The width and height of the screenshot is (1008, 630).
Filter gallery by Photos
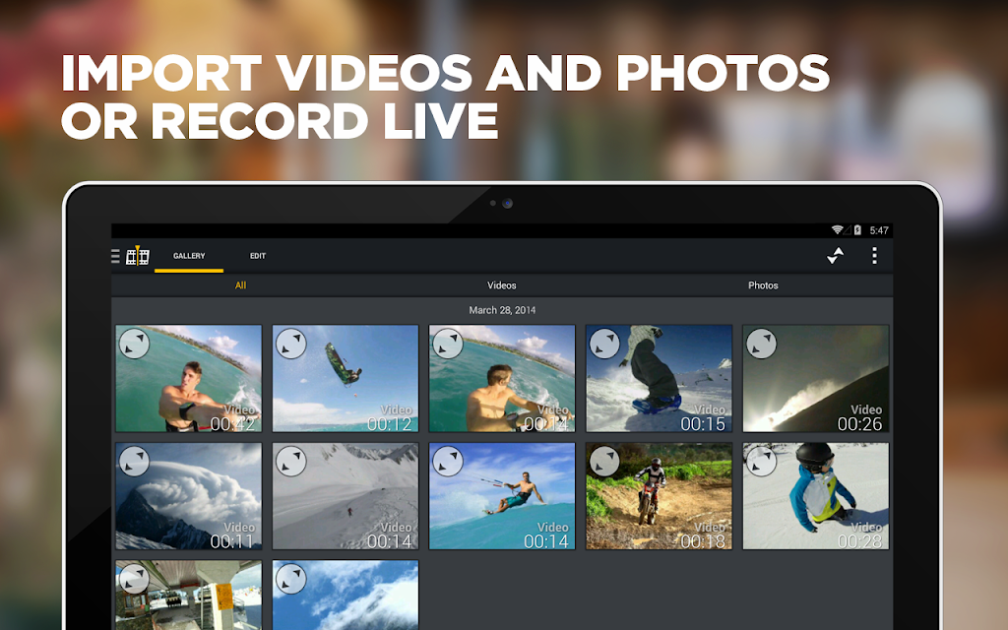763,285
